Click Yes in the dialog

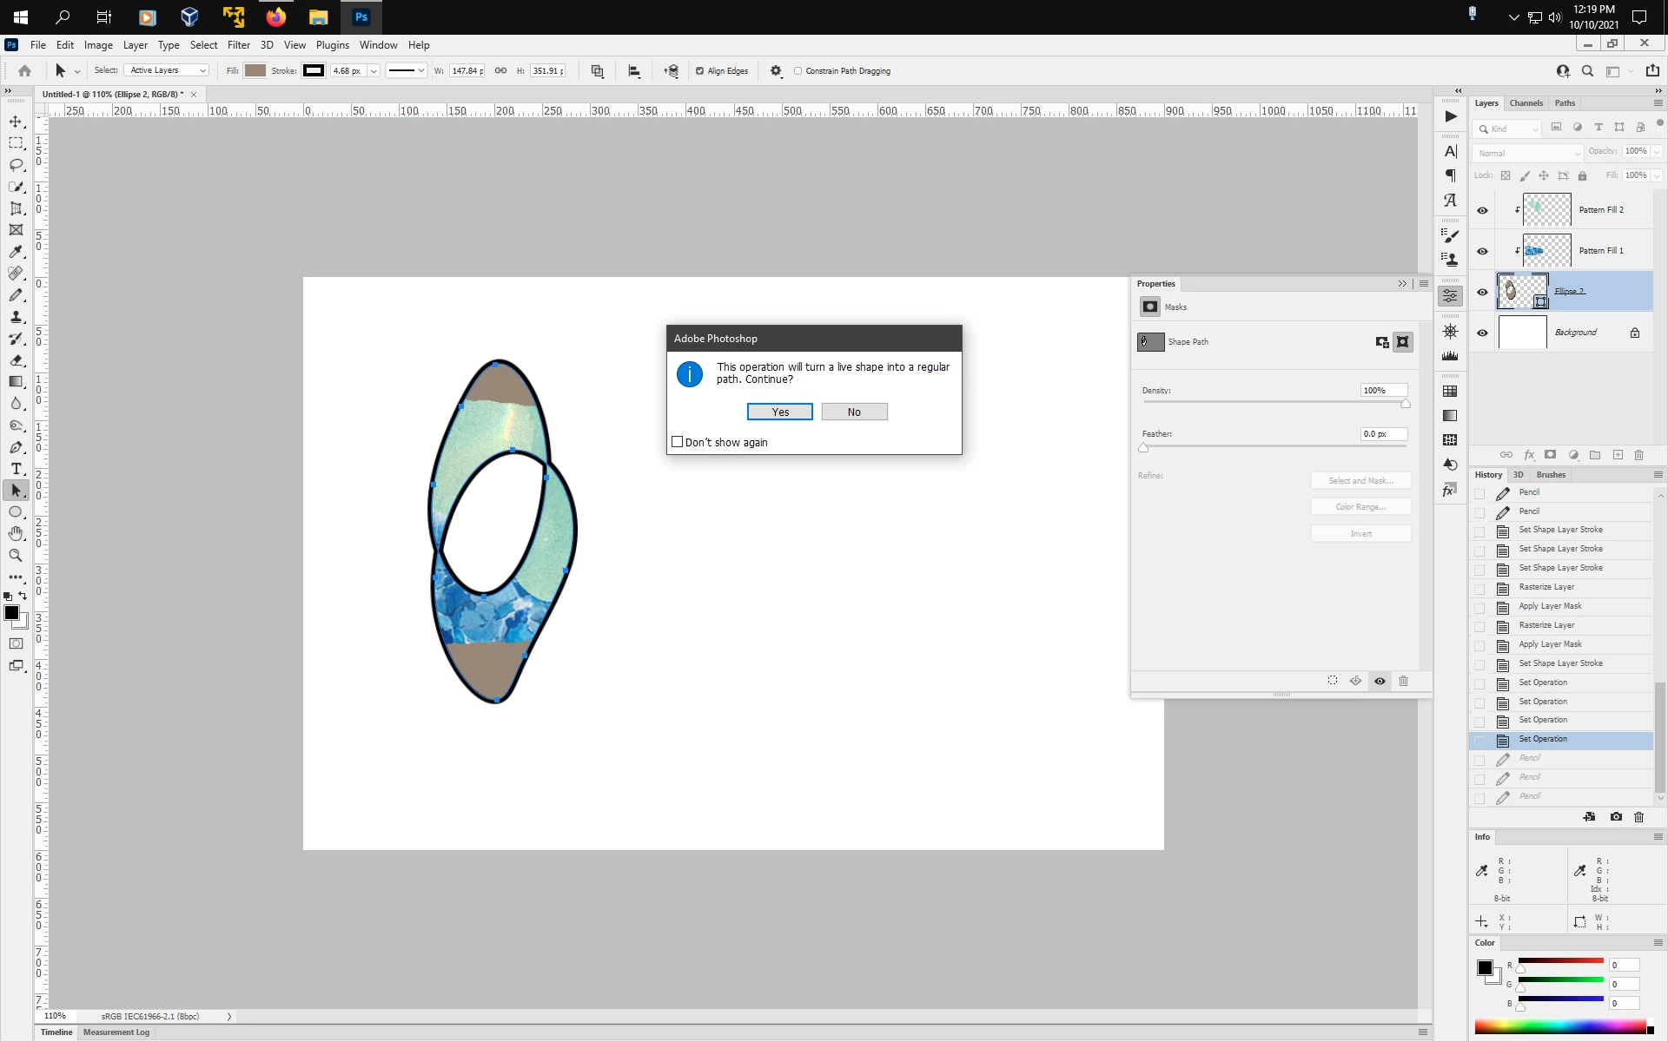[x=779, y=412]
